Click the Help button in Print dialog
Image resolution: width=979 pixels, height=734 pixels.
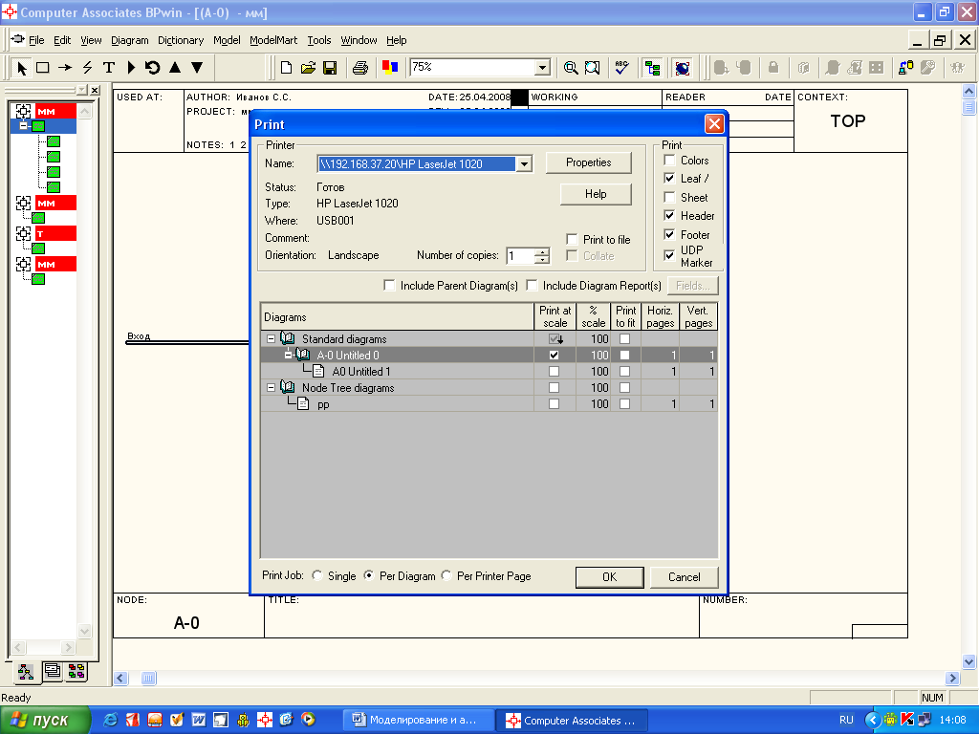(x=596, y=194)
